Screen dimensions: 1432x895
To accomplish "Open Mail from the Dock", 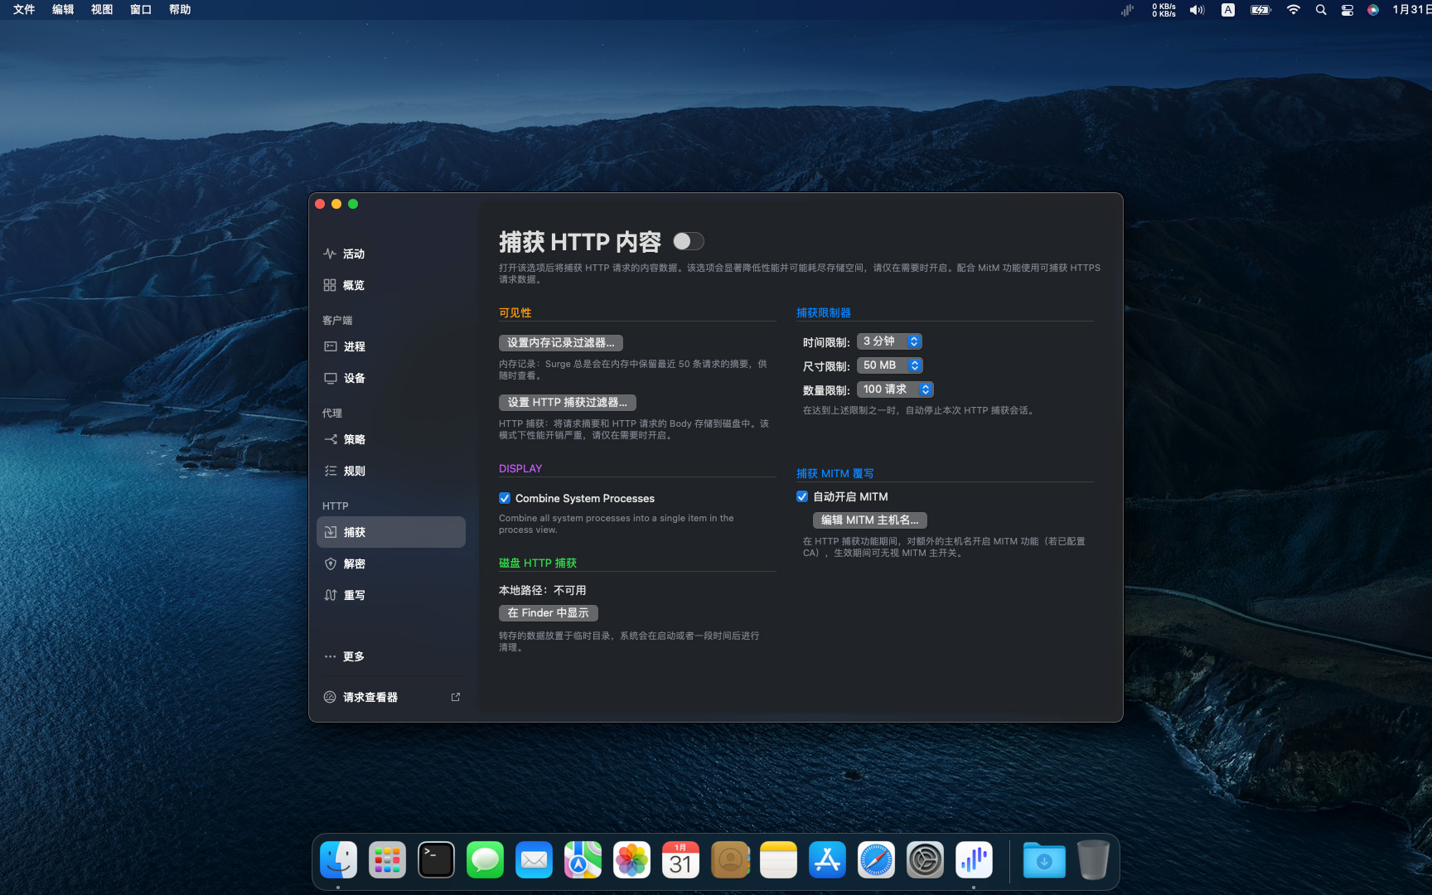I will (534, 860).
